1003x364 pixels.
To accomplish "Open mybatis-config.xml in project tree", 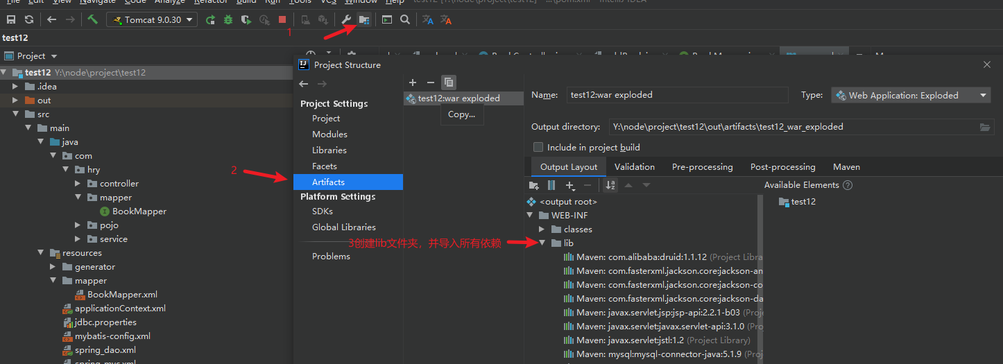I will pos(106,336).
